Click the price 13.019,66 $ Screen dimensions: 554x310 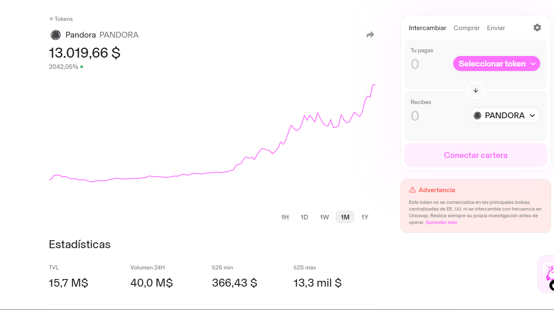[x=85, y=53]
